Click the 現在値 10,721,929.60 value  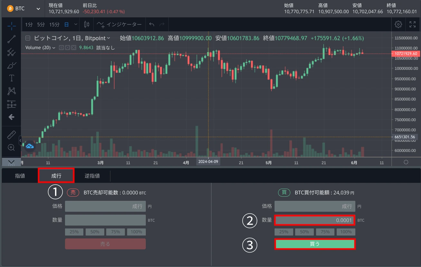click(x=64, y=12)
